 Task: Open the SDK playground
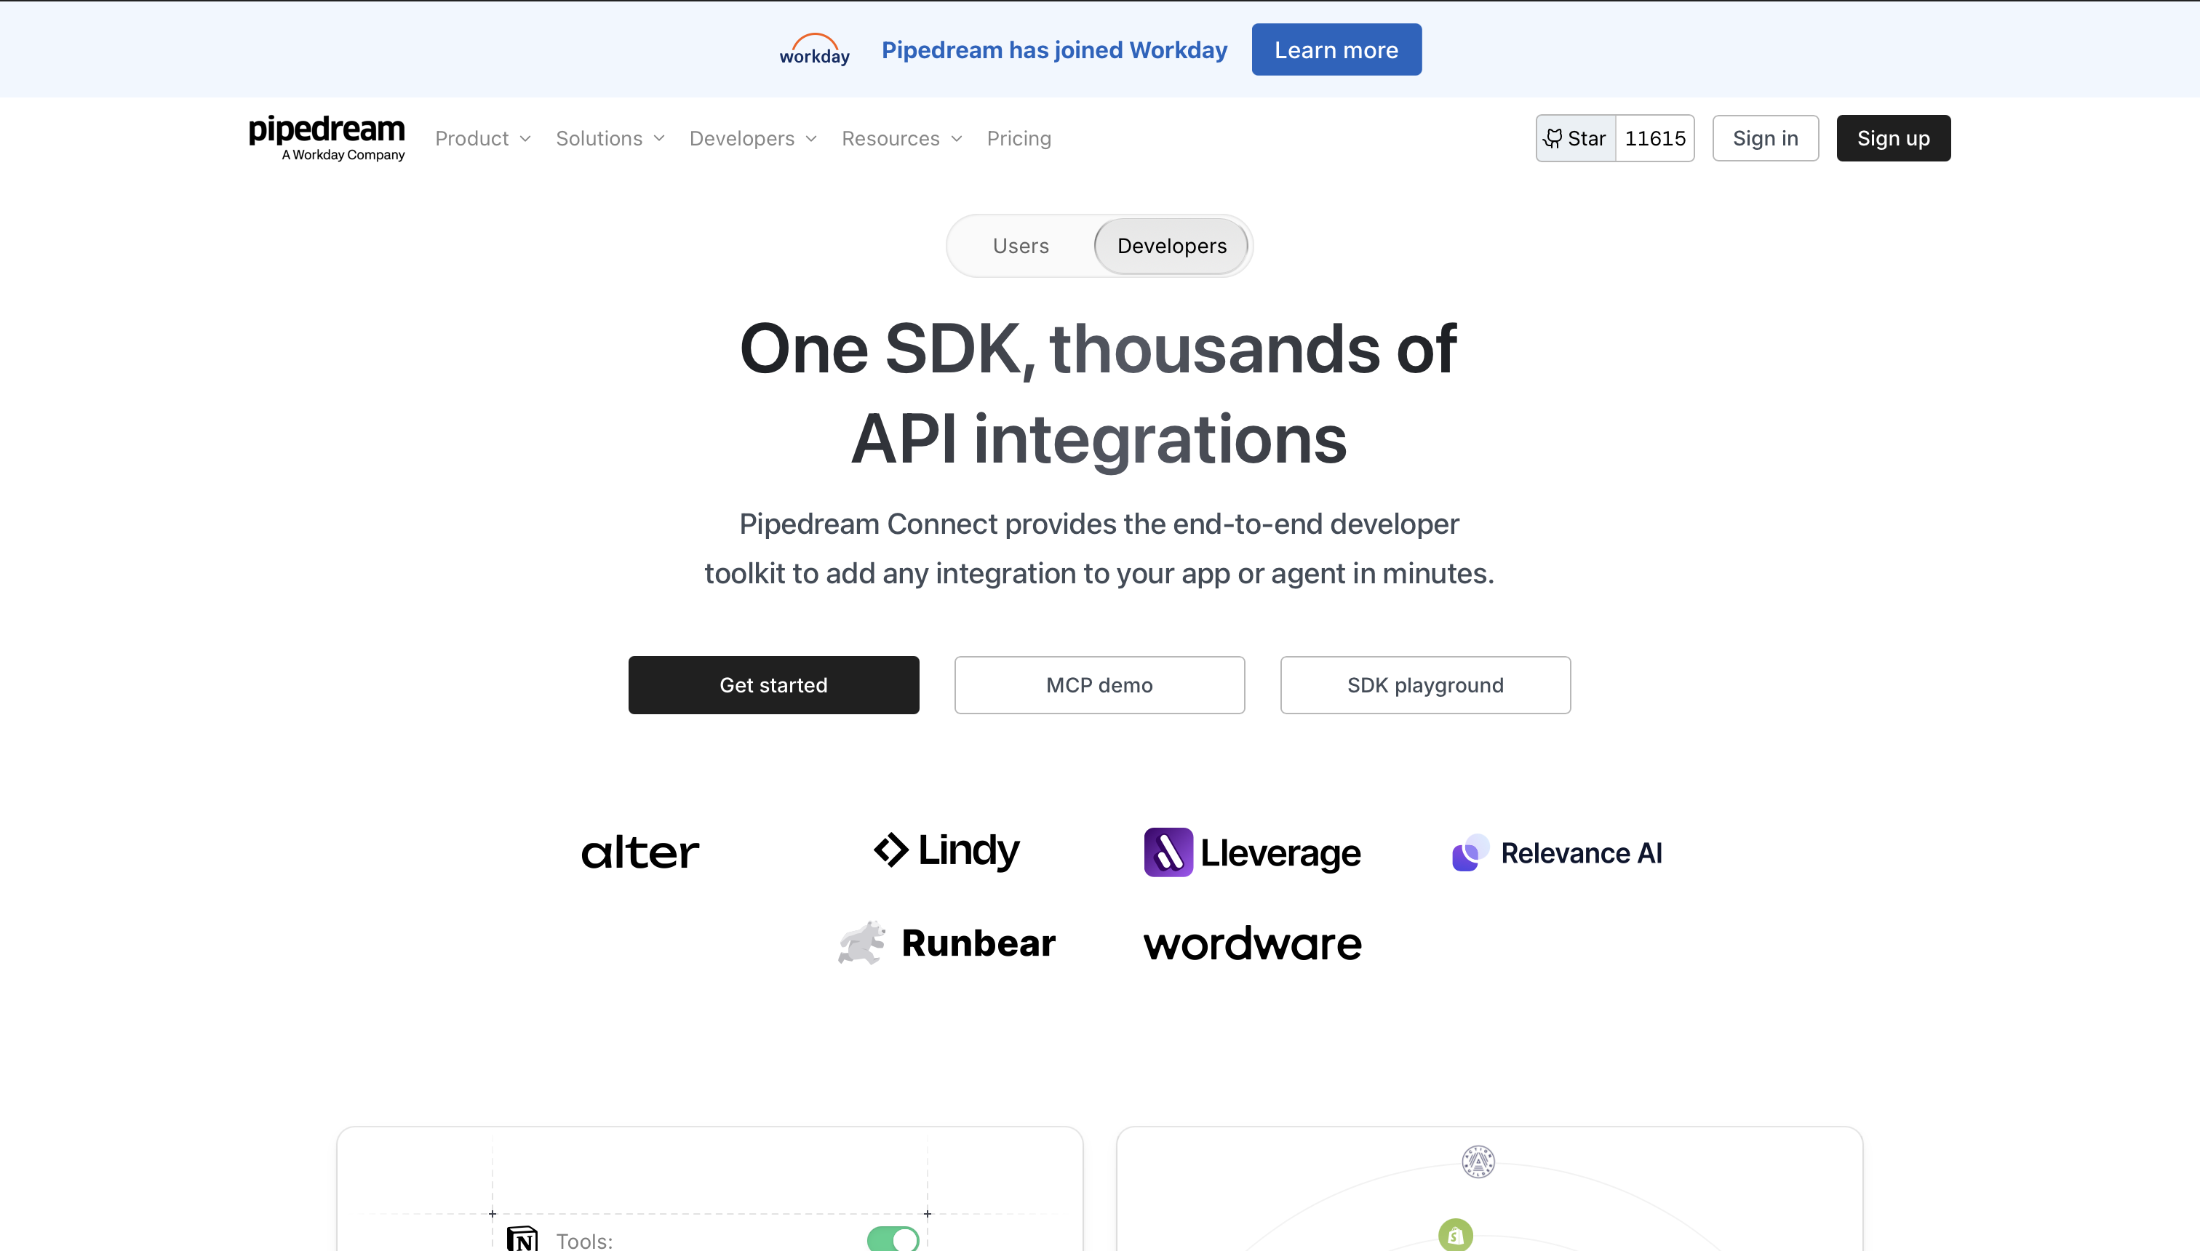[1425, 685]
